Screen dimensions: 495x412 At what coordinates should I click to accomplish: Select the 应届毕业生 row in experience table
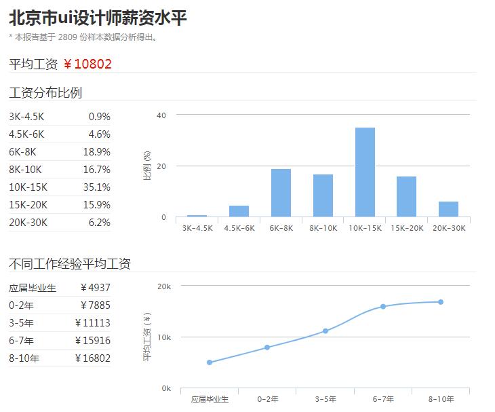coord(60,288)
